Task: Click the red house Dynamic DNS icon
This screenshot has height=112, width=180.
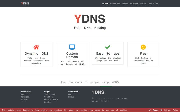Action: click(36, 47)
